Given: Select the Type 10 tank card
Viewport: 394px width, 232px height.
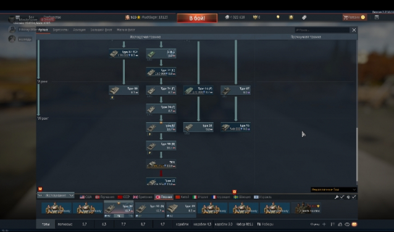Looking at the screenshot, I should 161,182.
